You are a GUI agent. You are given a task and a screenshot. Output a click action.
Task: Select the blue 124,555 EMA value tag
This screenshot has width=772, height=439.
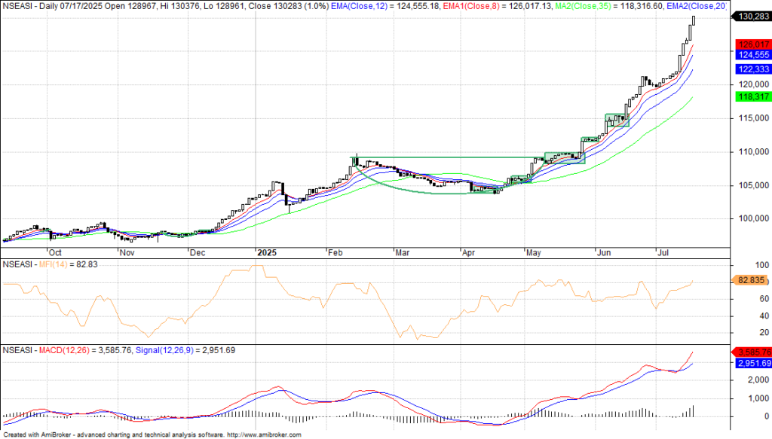pos(750,55)
